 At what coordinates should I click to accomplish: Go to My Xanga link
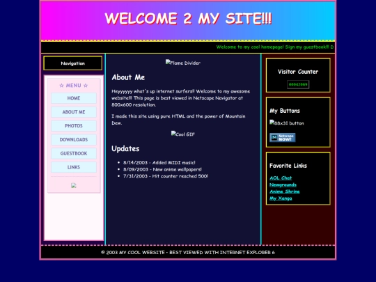[x=281, y=198]
